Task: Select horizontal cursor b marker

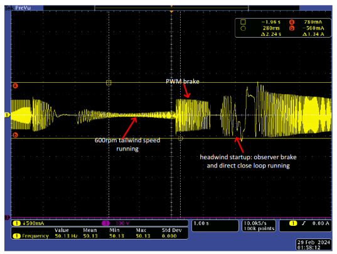Action: [x=15, y=135]
